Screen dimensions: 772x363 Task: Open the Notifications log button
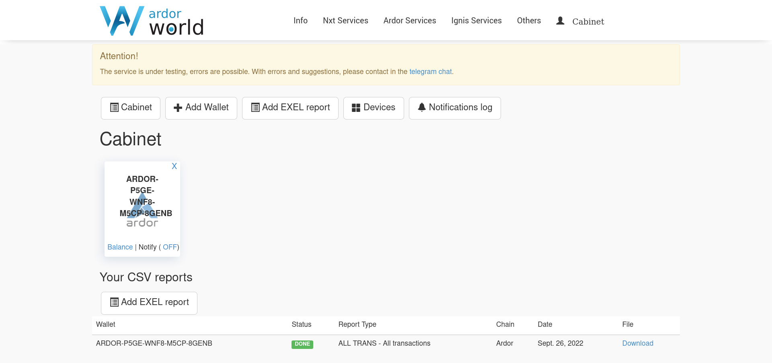[455, 108]
